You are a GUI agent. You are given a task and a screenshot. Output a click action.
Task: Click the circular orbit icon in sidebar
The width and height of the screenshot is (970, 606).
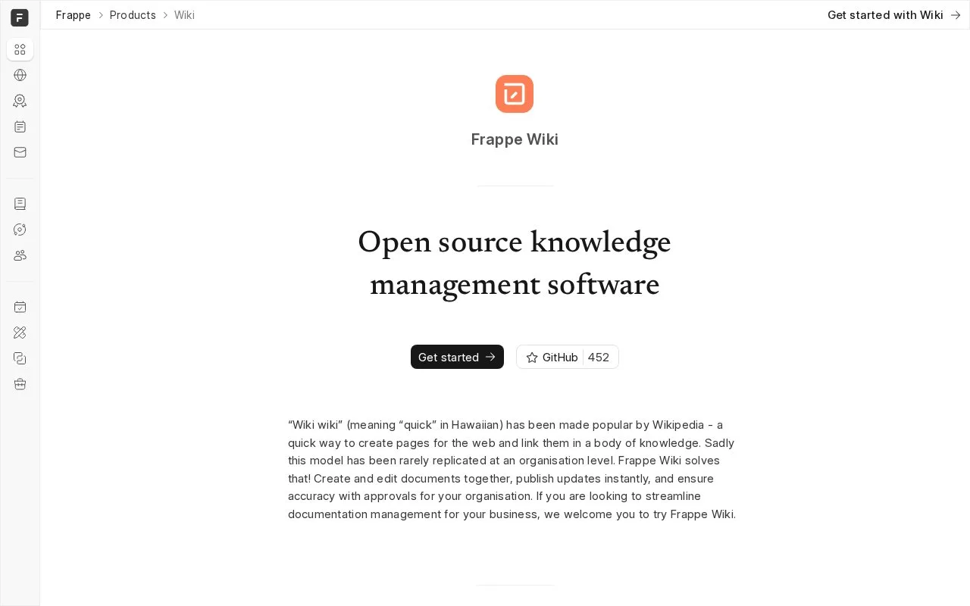tap(20, 230)
